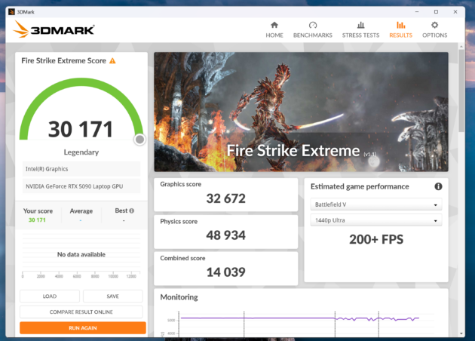Click the score gauge knob
This screenshot has width=475, height=341.
139,140
